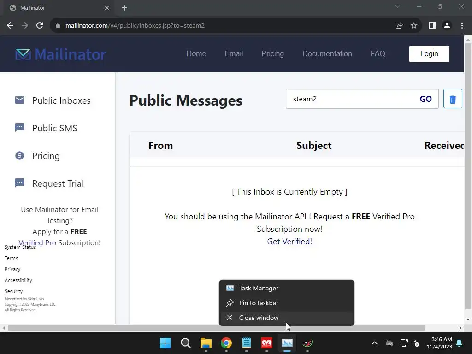Viewport: 472px width, 354px height.
Task: Click the Verified Pro Subscription! link
Action: pyautogui.click(x=59, y=242)
